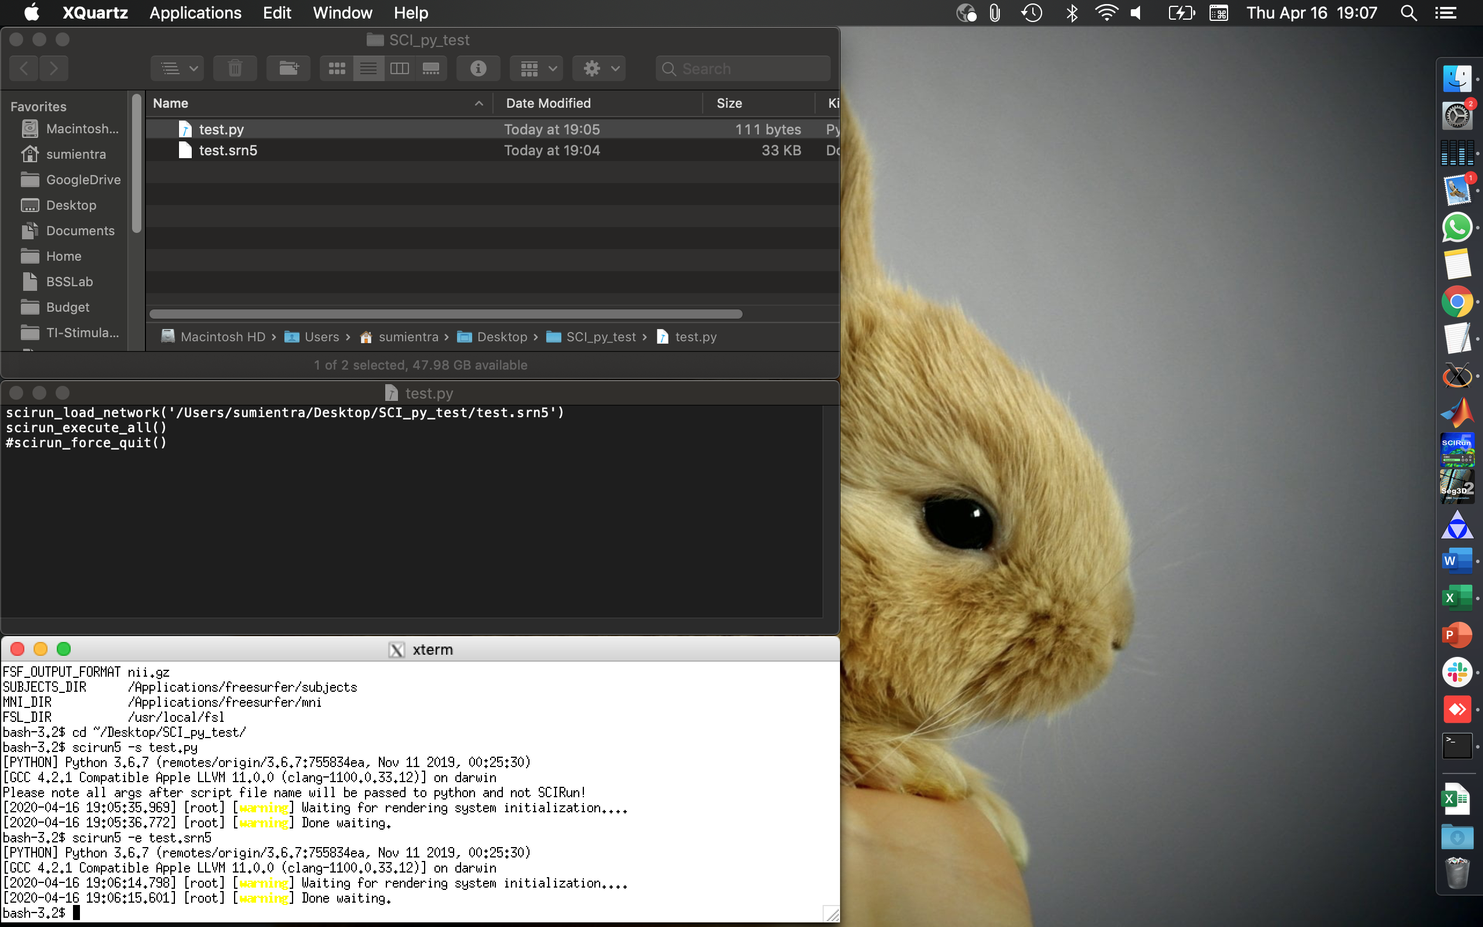1483x927 pixels.
Task: Open the item grouping dropdown
Action: (x=536, y=68)
